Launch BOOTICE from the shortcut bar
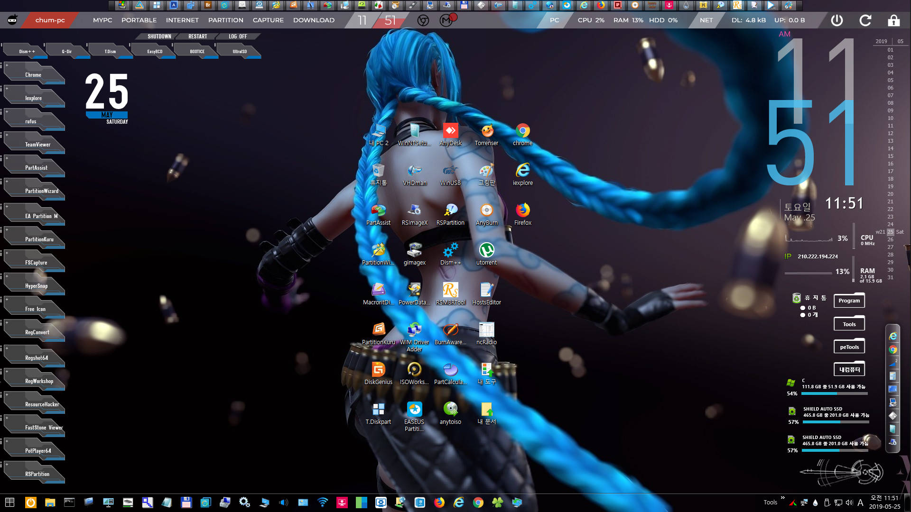The width and height of the screenshot is (911, 512). pyautogui.click(x=197, y=52)
